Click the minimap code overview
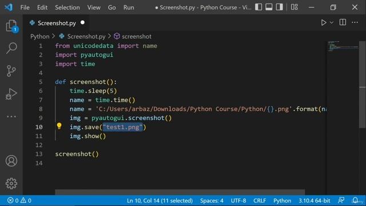 [343, 46]
